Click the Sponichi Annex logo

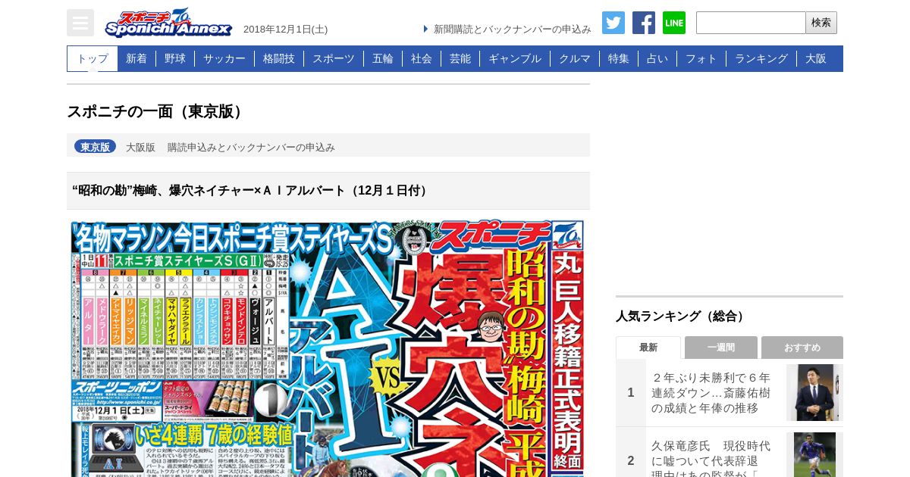[x=168, y=23]
